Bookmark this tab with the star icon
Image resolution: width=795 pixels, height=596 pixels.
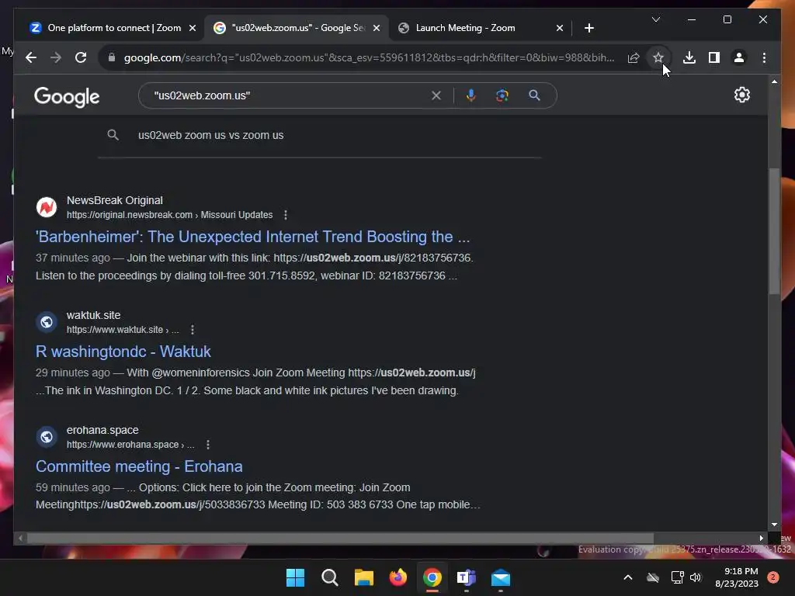tap(658, 57)
